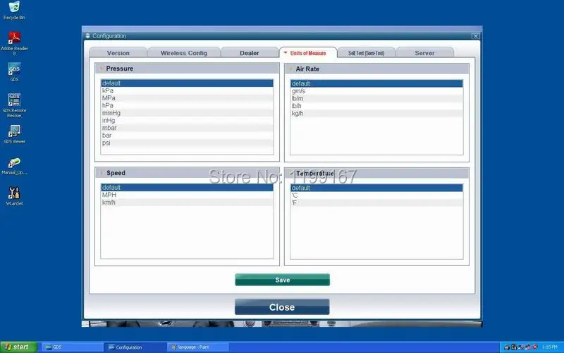Choose bar as pressure unit
The height and width of the screenshot is (353, 564).
[187, 136]
